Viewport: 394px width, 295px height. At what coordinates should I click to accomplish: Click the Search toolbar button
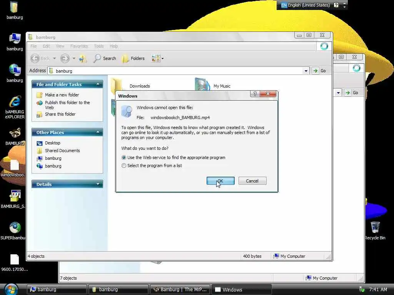(x=105, y=58)
